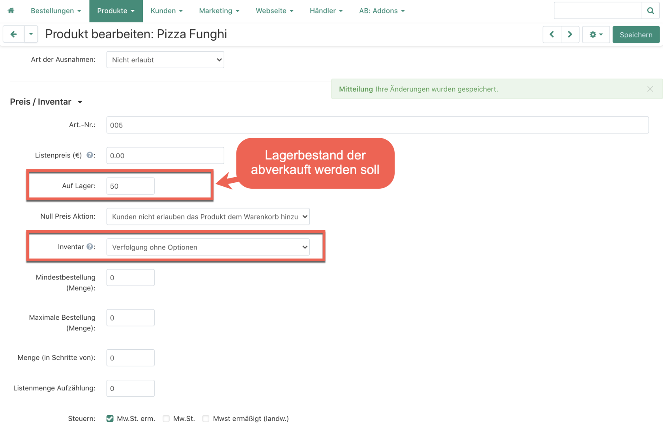Collapse the Preis / Inventar section
The height and width of the screenshot is (433, 663).
click(46, 102)
